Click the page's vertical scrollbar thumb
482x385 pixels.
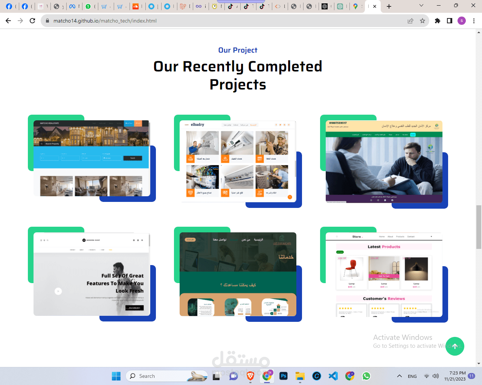tap(479, 227)
